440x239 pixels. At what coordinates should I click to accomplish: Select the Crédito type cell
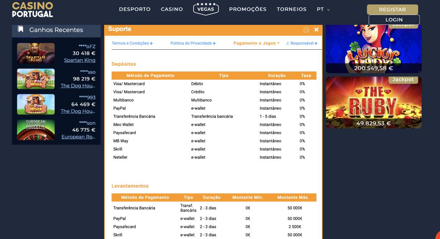pyautogui.click(x=198, y=92)
